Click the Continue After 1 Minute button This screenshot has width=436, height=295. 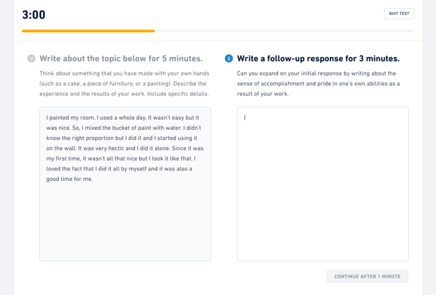[367, 276]
